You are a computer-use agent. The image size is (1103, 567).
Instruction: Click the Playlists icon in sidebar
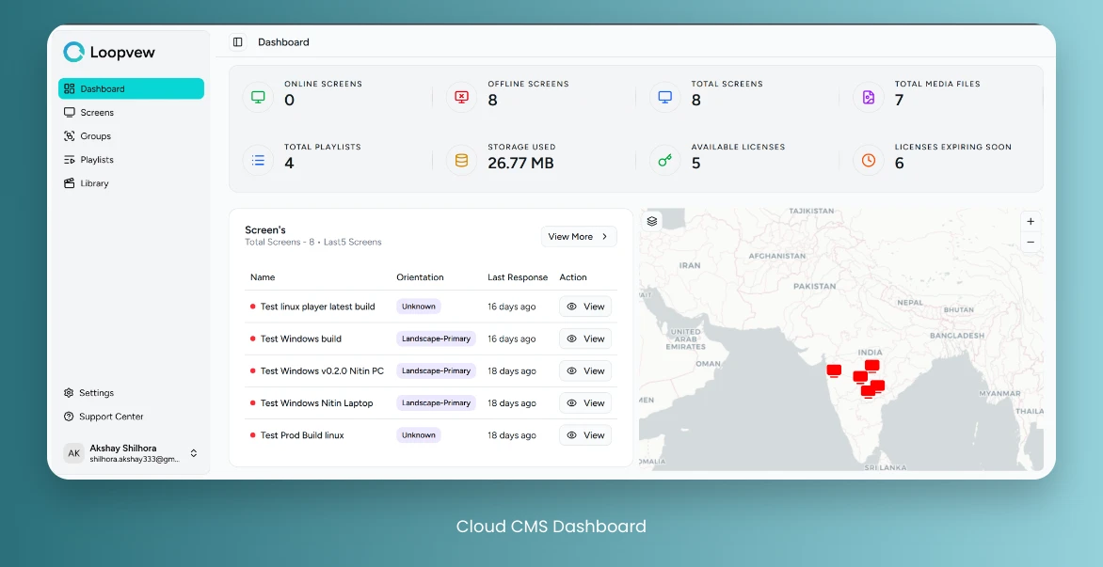pyautogui.click(x=69, y=160)
